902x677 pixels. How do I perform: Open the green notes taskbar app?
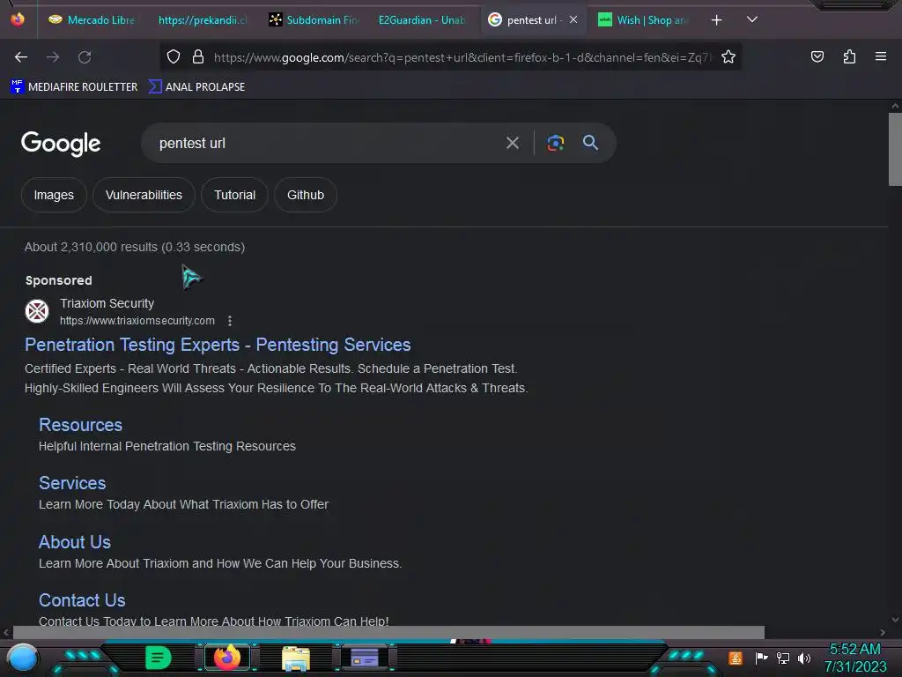[159, 658]
